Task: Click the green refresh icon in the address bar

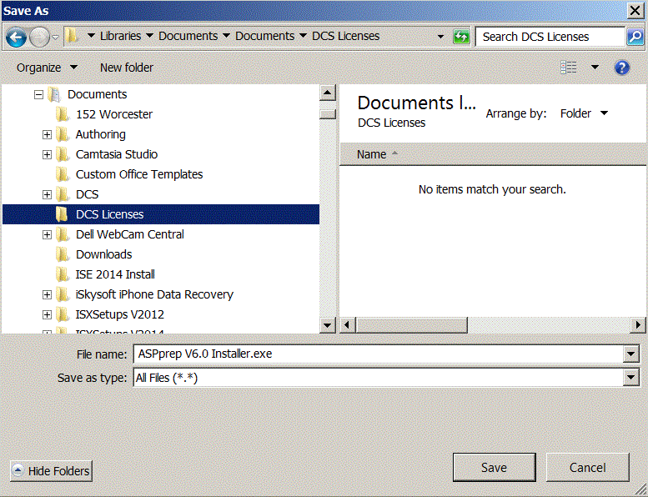Action: (461, 37)
